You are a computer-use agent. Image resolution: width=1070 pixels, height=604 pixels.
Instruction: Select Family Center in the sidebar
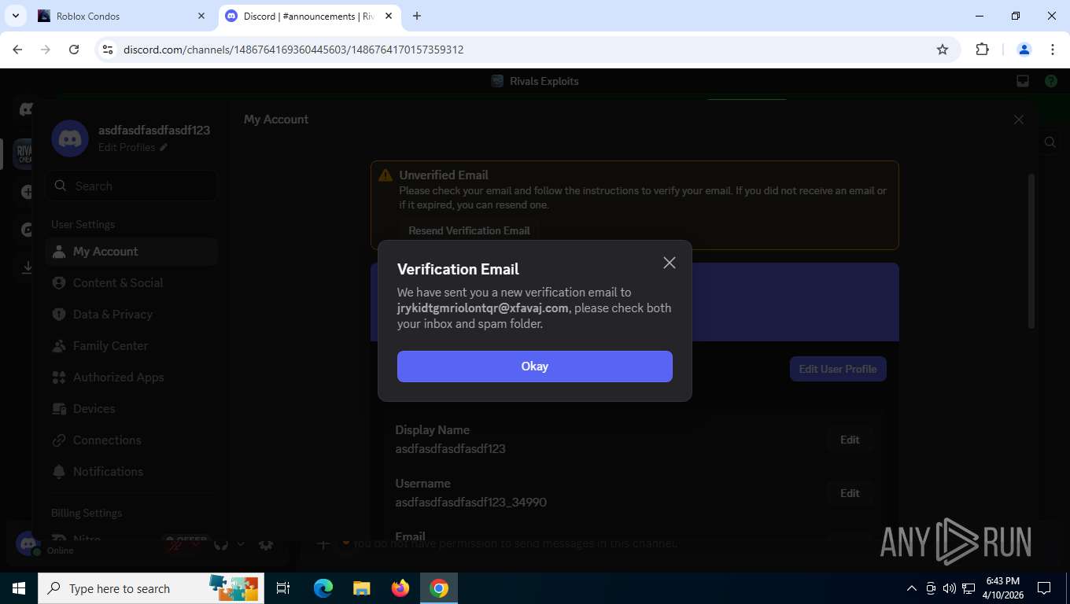tap(132, 346)
